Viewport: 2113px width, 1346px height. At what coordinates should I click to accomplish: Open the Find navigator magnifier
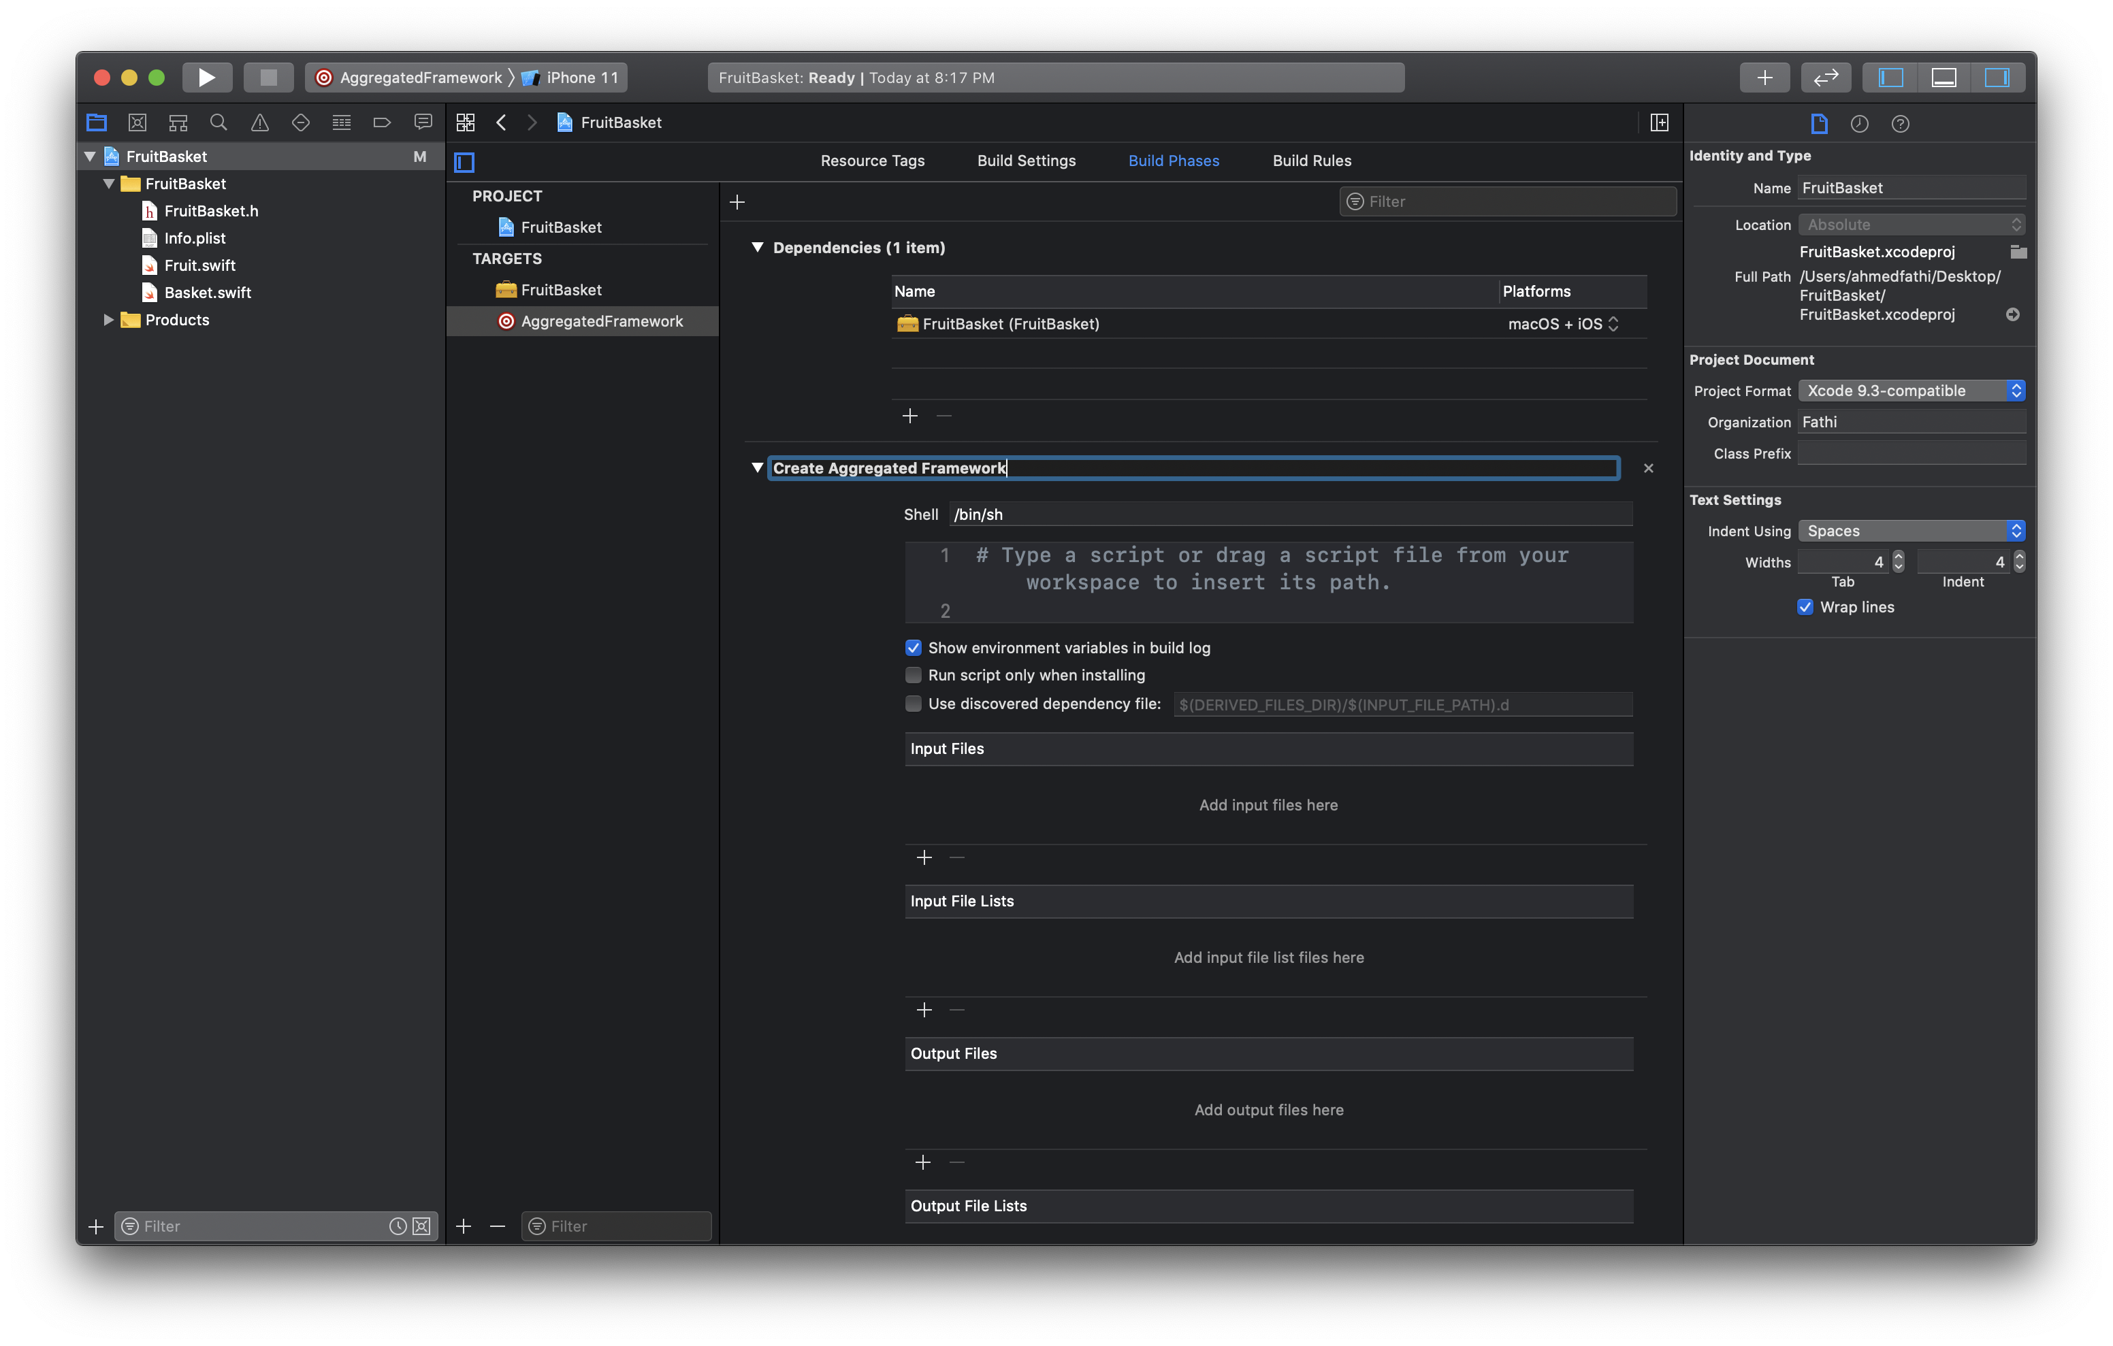219,122
